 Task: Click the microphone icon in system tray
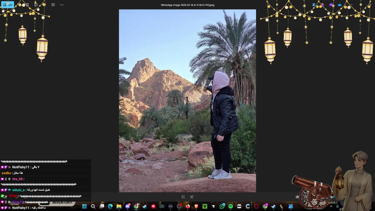pos(337,206)
